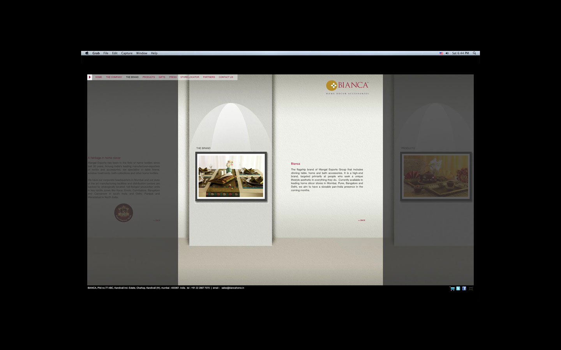Open the File menu
The image size is (561, 350).
click(x=106, y=53)
